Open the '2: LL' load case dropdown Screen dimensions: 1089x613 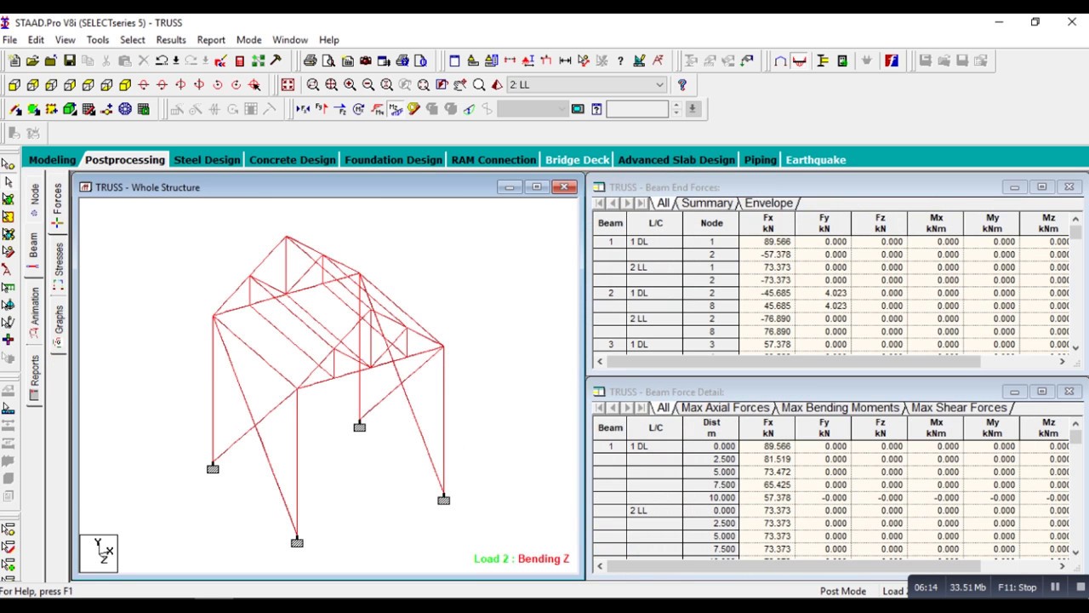586,84
